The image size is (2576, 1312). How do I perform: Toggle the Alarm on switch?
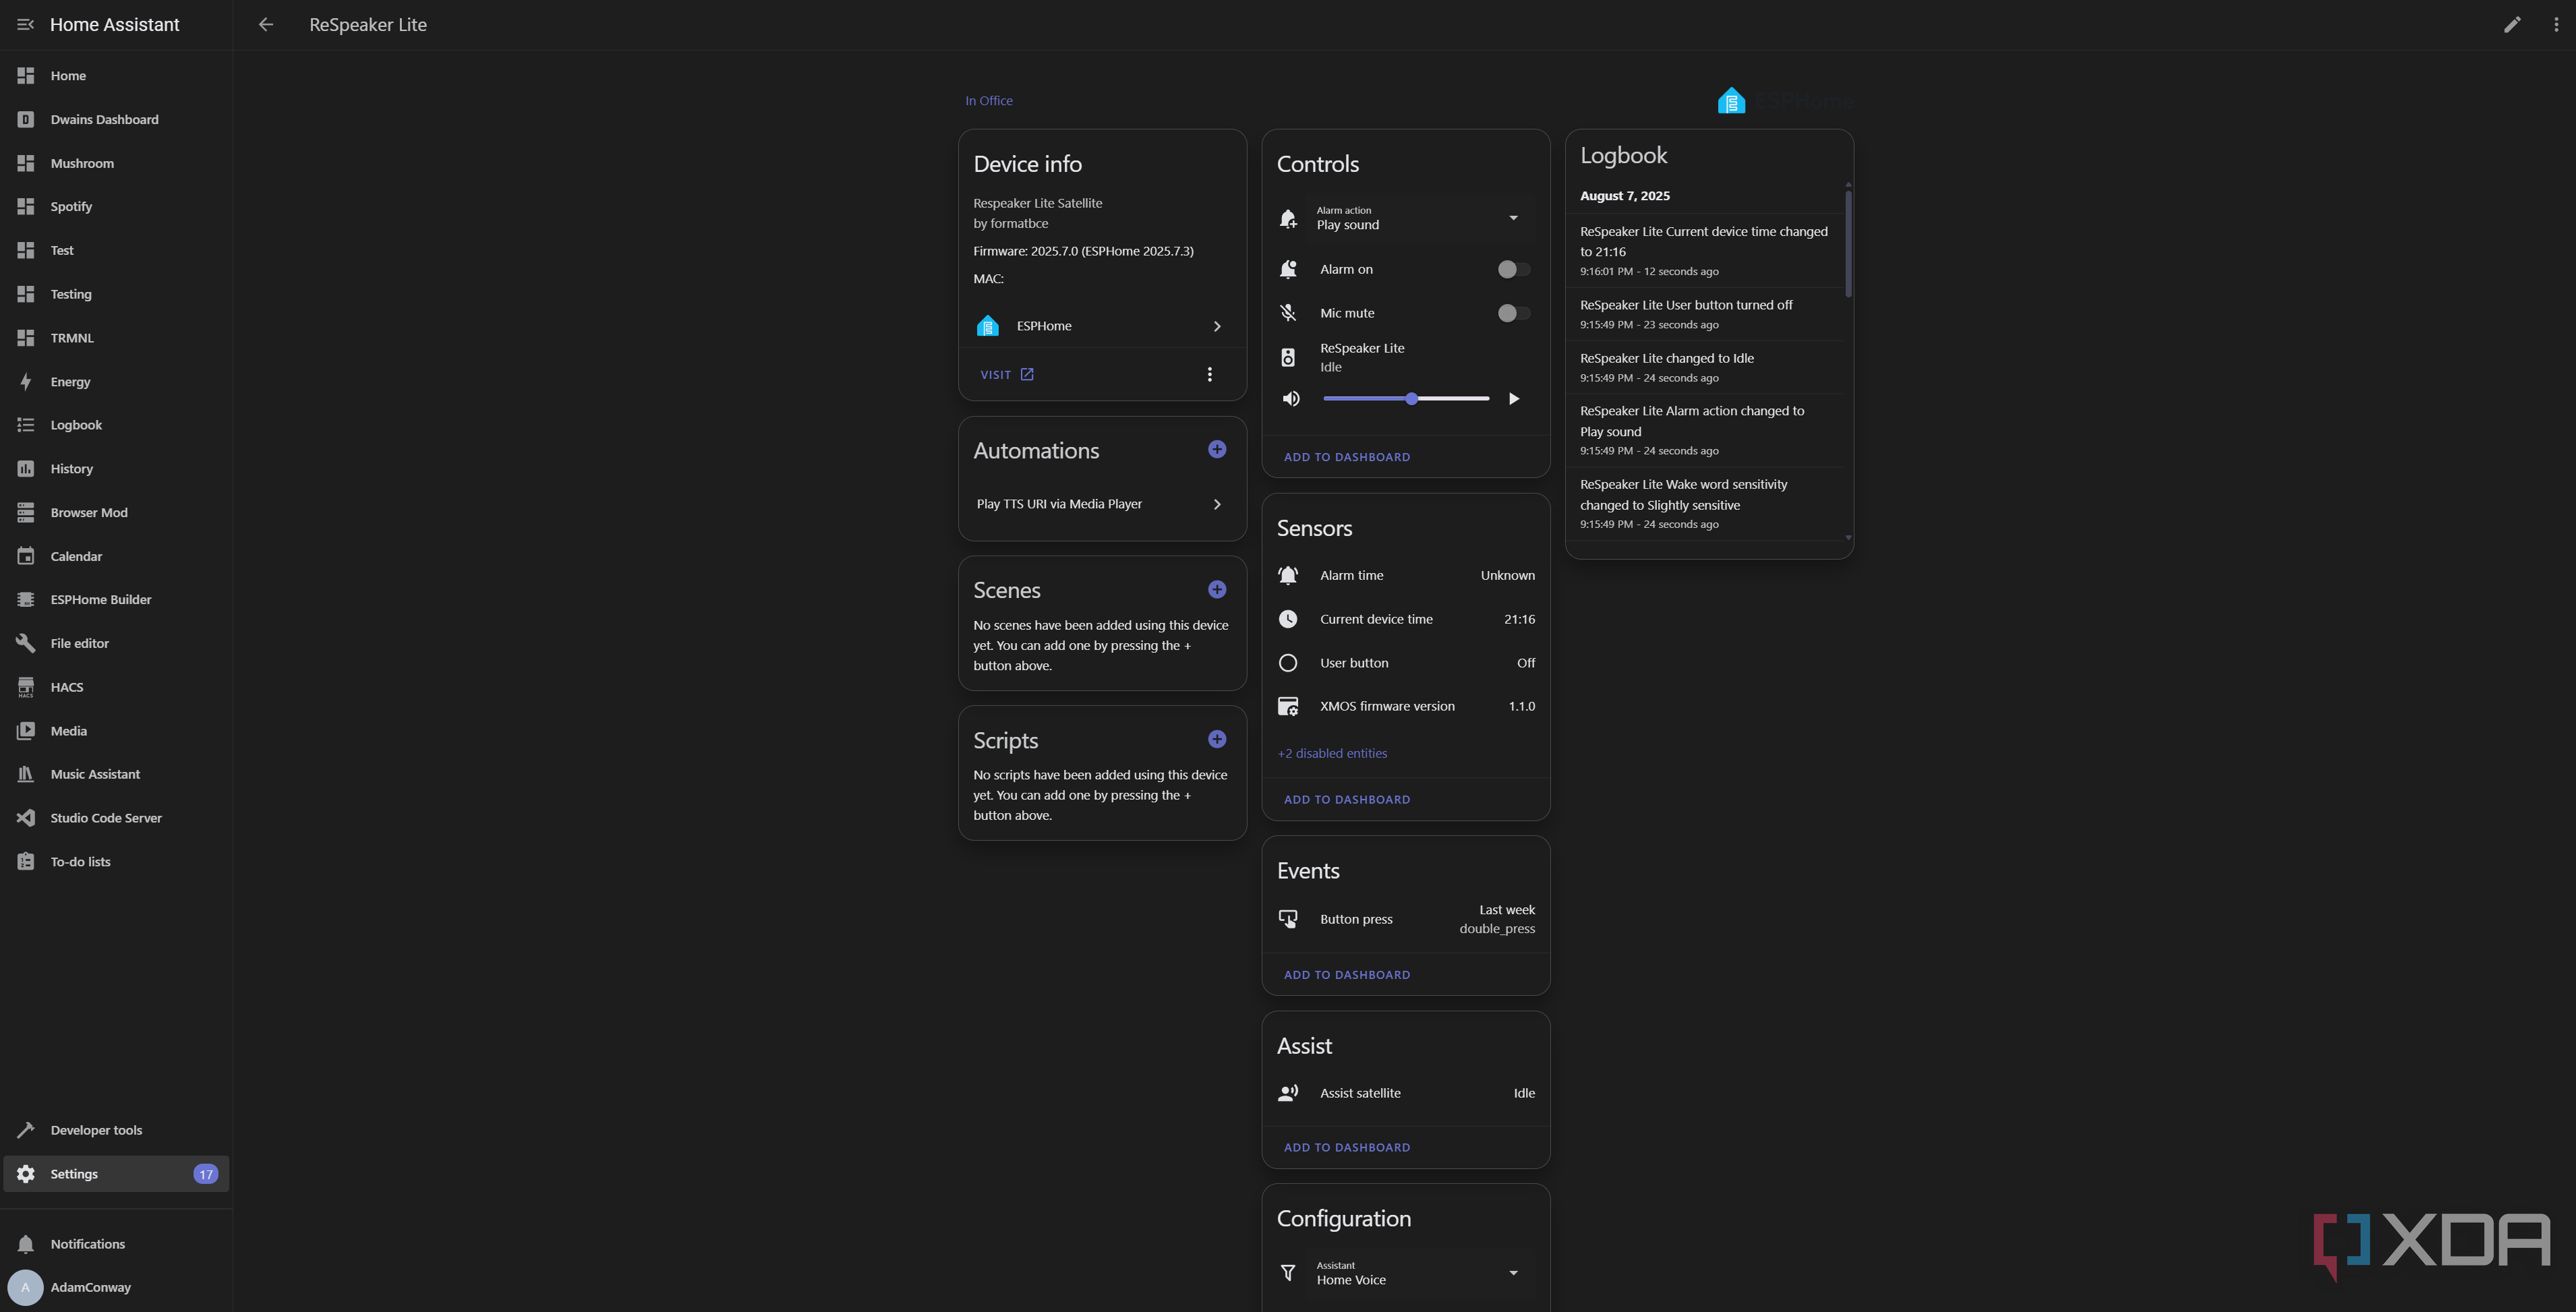click(1513, 269)
